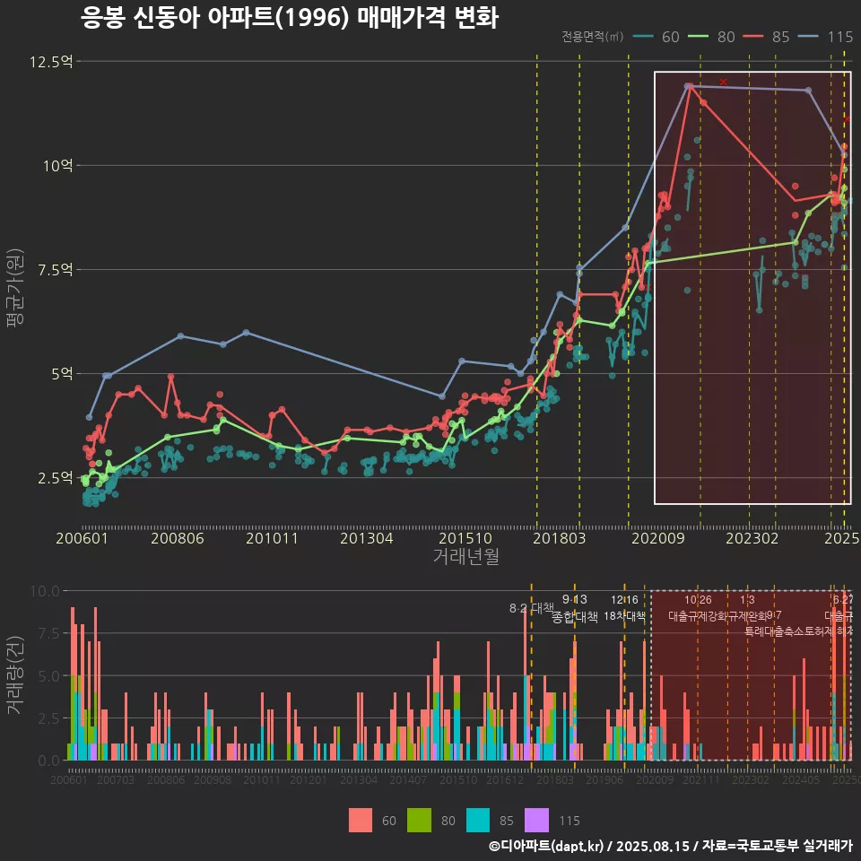Click the '10억' price axis label

point(57,165)
